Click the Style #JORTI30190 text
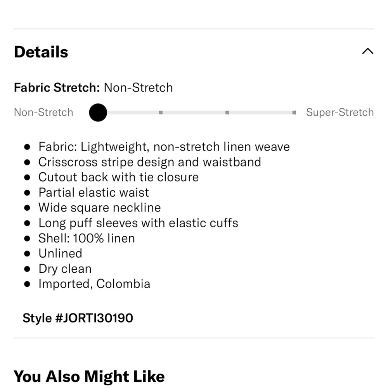Screen dimensions: 388x388 pos(78,318)
